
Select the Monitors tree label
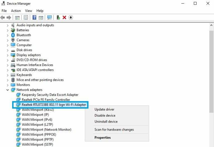[23, 85]
